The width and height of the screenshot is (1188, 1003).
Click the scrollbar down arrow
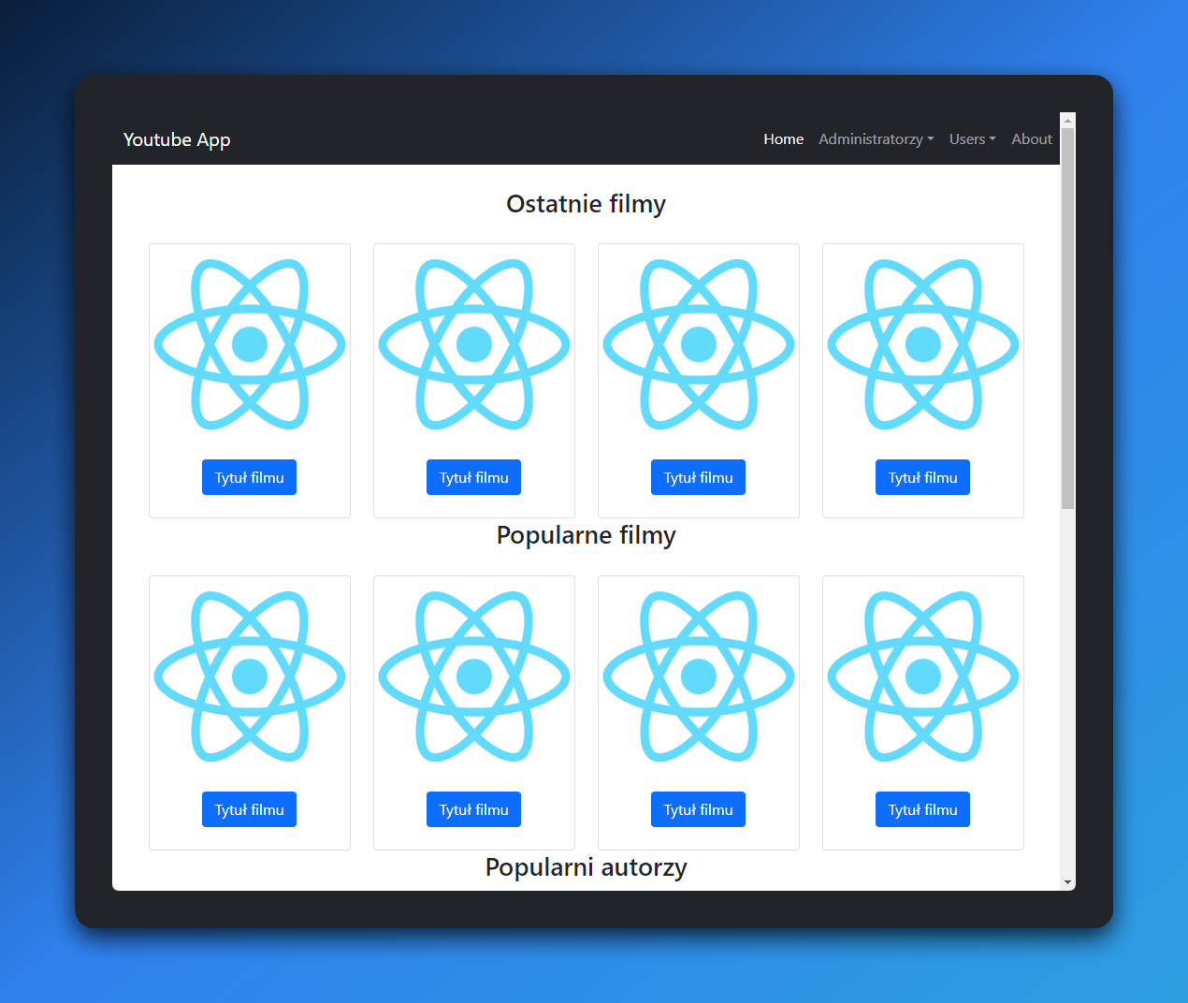point(1067,882)
